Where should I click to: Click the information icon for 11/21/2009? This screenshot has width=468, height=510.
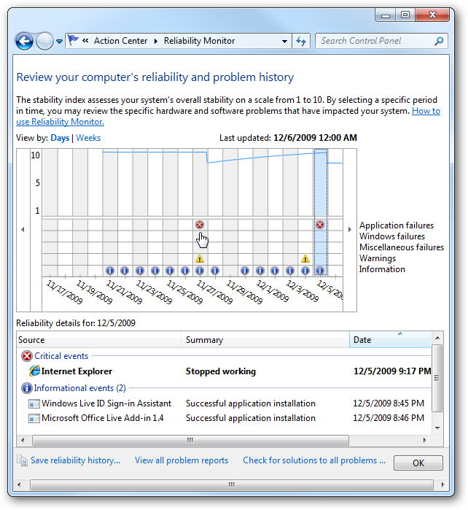point(110,271)
